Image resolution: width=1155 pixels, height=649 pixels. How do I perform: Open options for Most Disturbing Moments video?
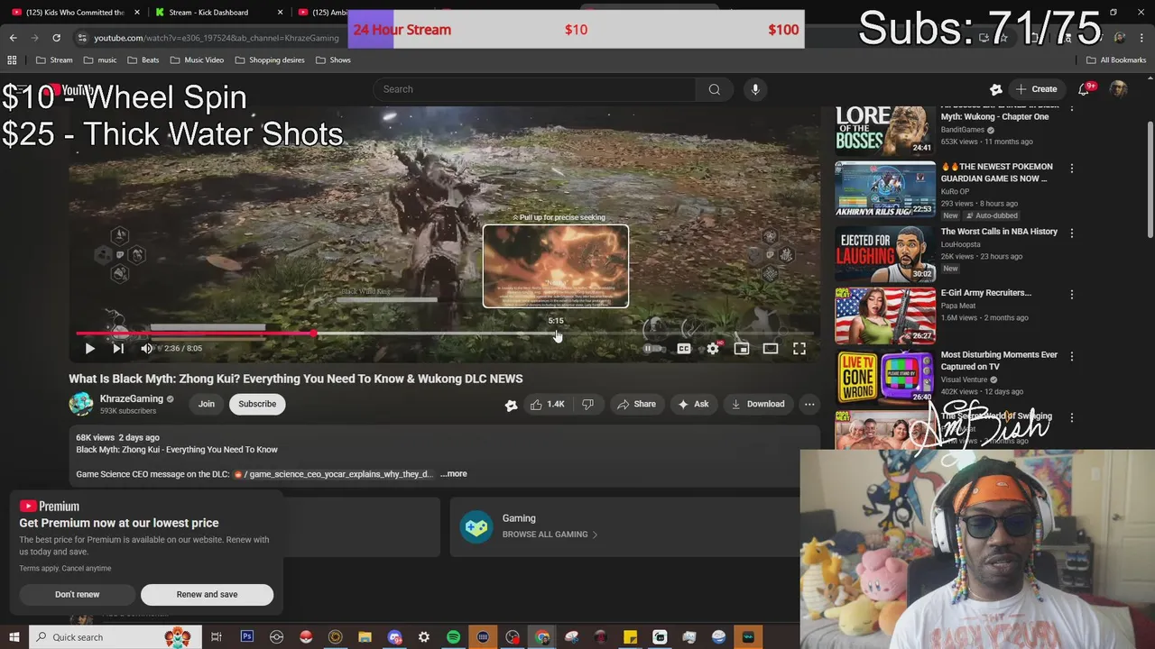pos(1072,356)
